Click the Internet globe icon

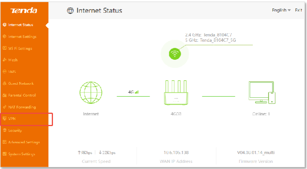pos(91,93)
